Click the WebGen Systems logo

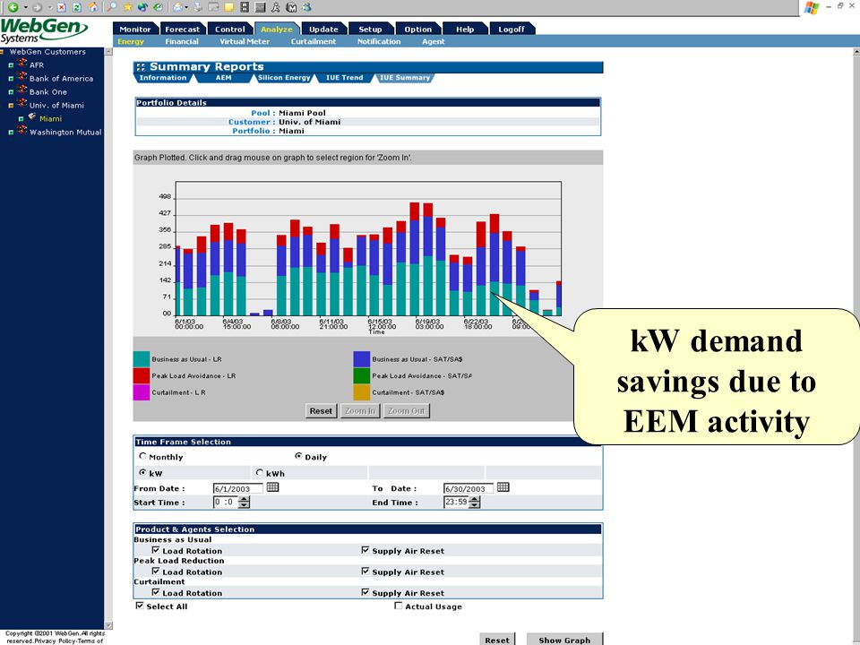[44, 30]
